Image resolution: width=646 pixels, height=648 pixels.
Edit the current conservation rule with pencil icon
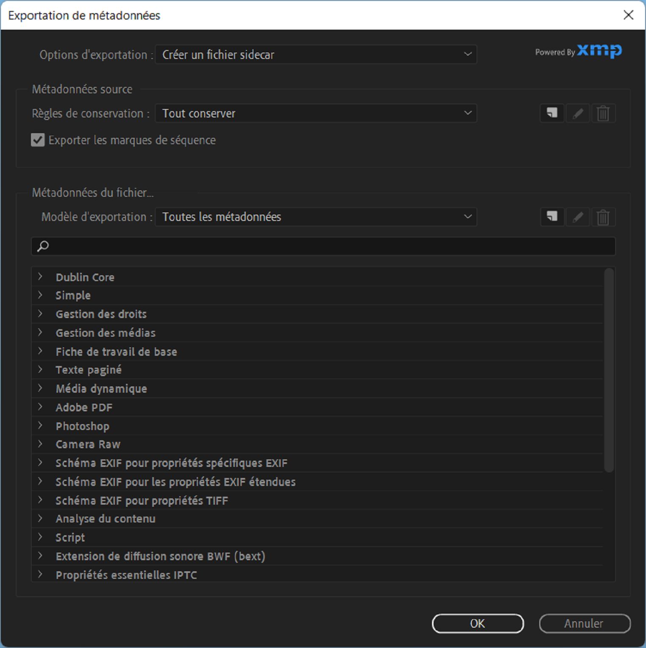pos(578,113)
